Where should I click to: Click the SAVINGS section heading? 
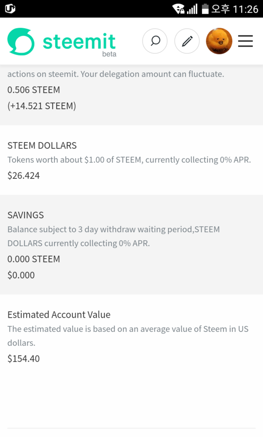[25, 215]
